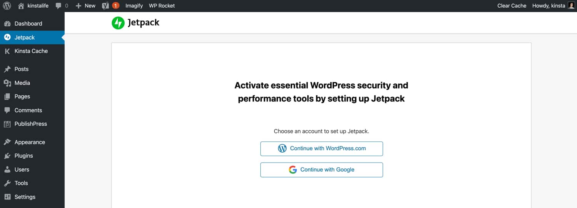Open WP Rocket in the admin bar
Image resolution: width=577 pixels, height=208 pixels.
tap(162, 6)
